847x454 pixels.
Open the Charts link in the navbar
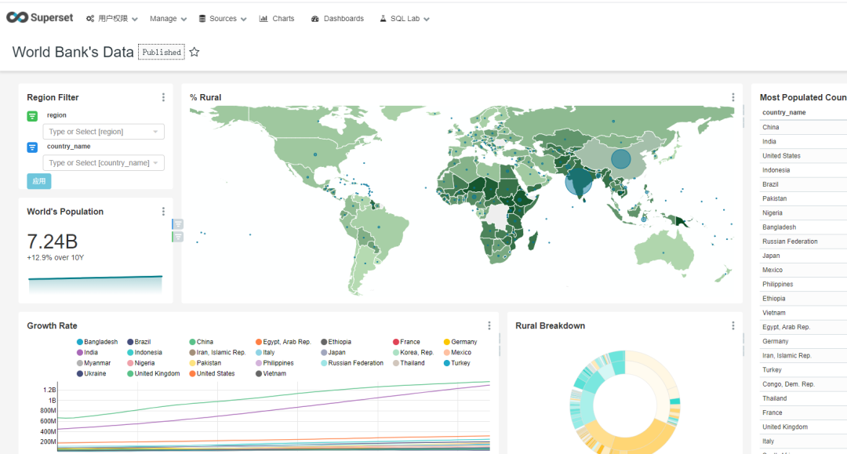pyautogui.click(x=277, y=19)
